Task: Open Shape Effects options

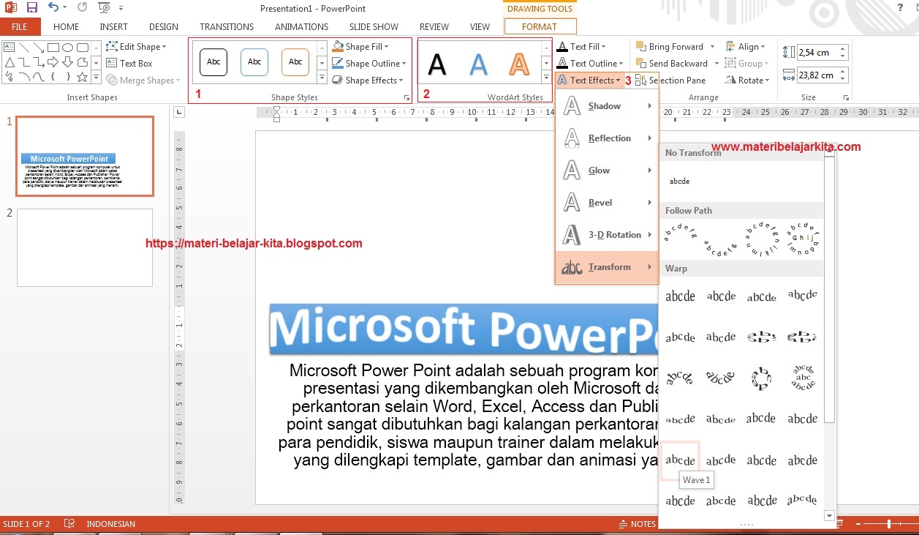Action: point(369,80)
